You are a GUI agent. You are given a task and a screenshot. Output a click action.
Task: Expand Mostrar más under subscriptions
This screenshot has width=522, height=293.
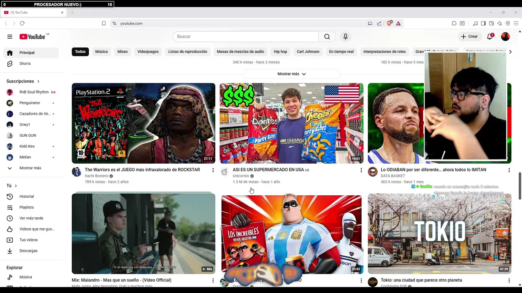click(31, 168)
